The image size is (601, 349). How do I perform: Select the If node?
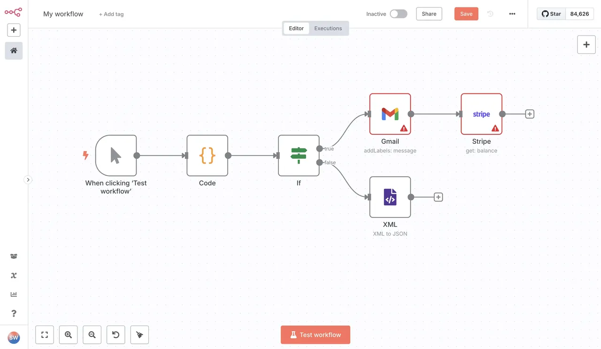[299, 155]
